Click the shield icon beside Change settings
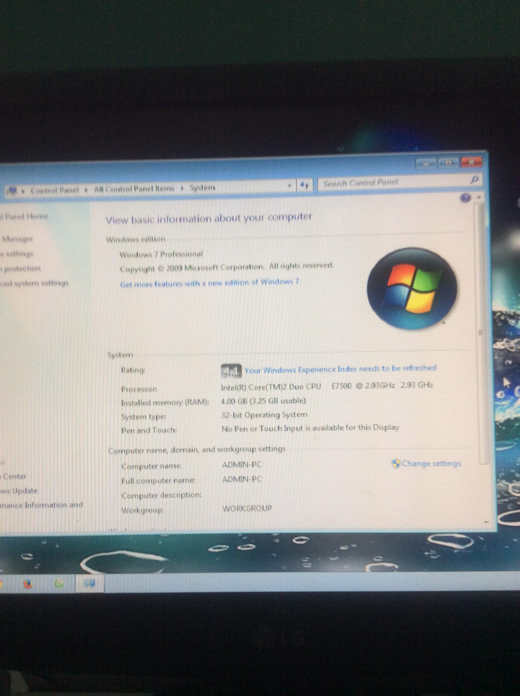520x696 pixels. [396, 463]
